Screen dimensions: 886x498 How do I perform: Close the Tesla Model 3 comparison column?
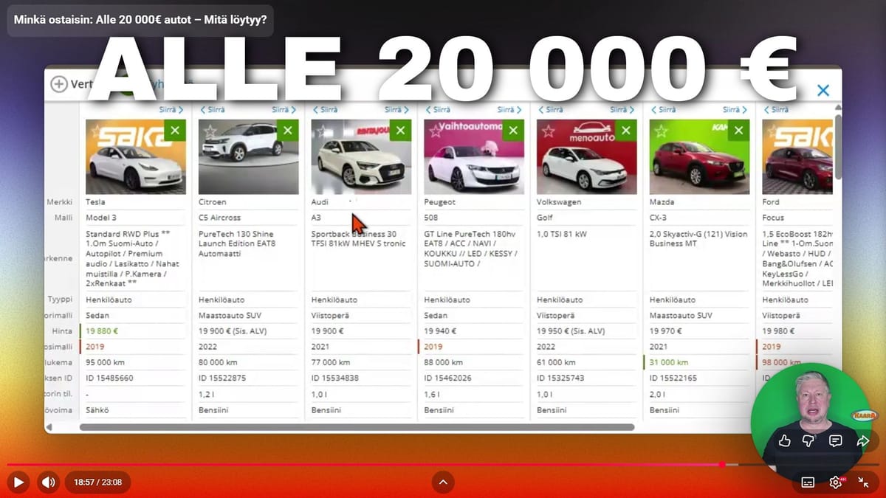pos(174,131)
